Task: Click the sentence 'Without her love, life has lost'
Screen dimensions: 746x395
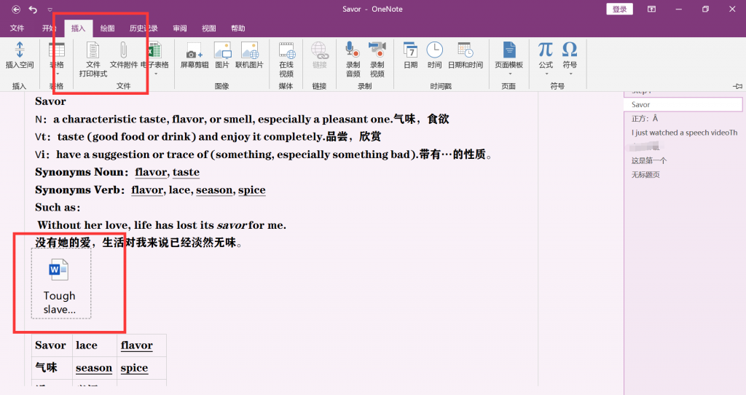Action: 162,225
